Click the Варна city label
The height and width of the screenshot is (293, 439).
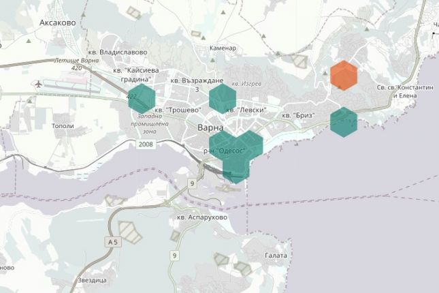pos(210,128)
